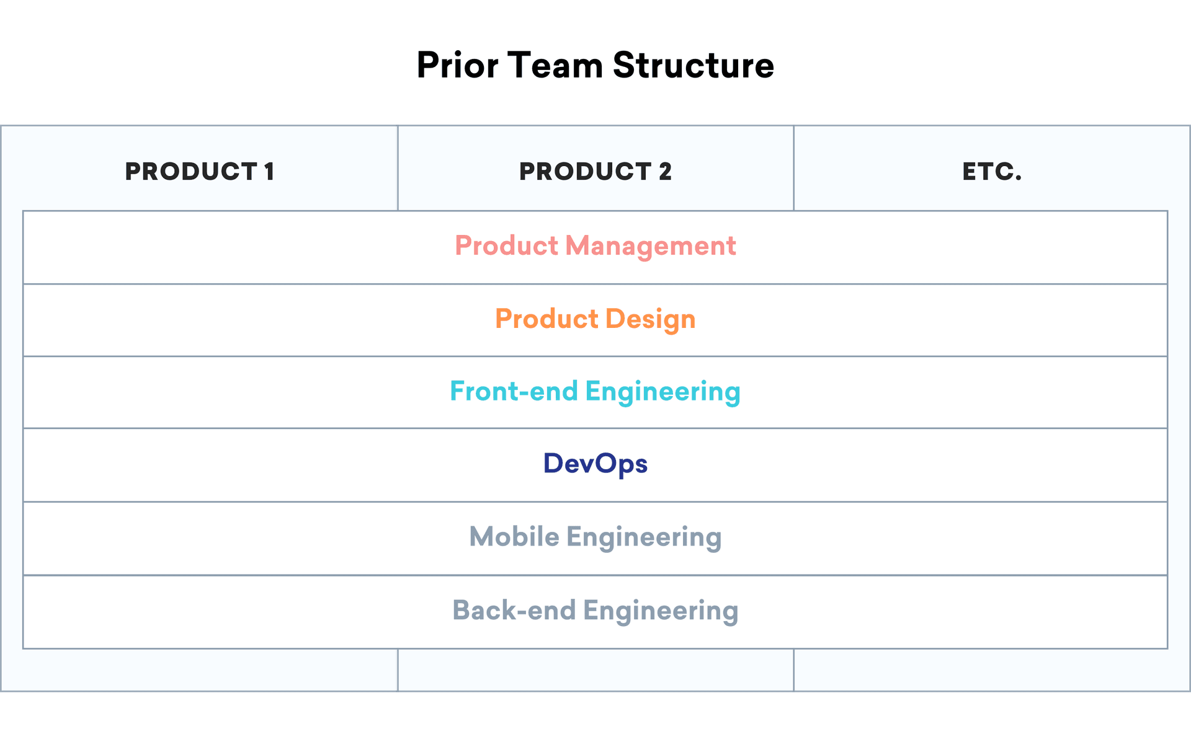
Task: Click the Back-end Engineering row label
Action: click(x=595, y=611)
